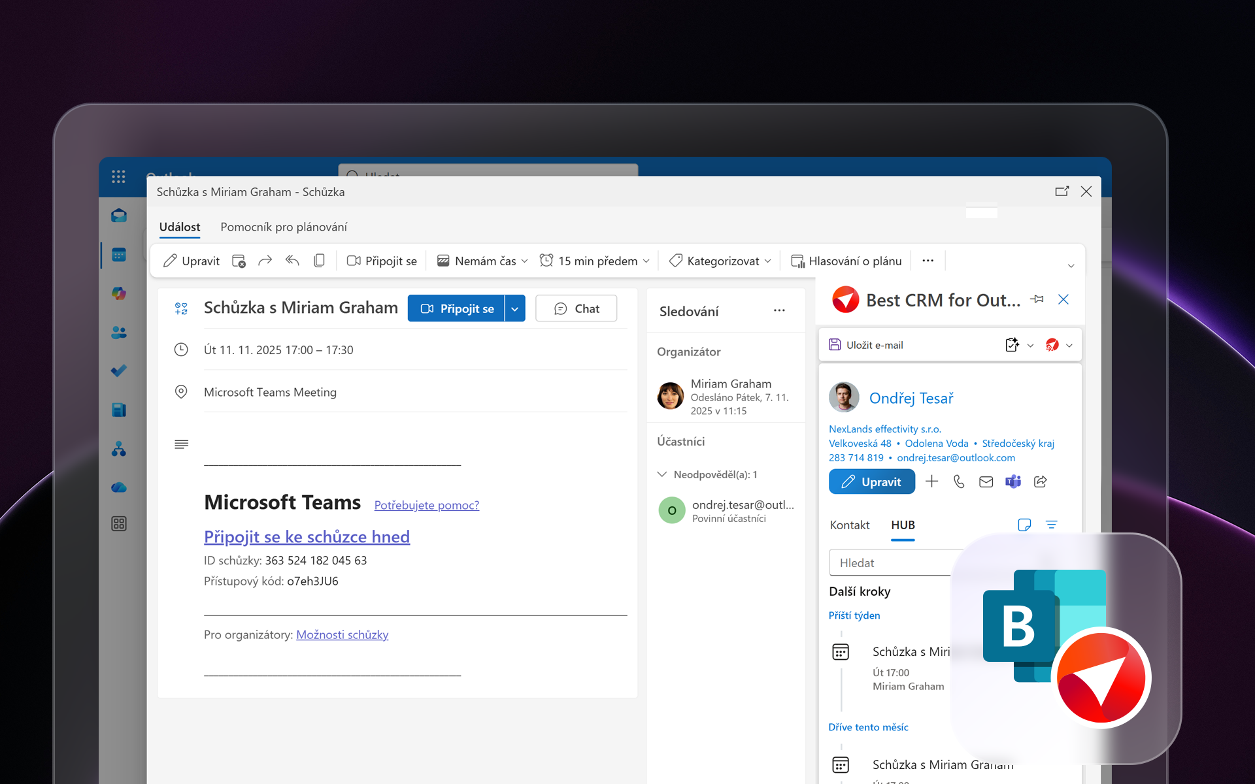This screenshot has height=784, width=1255.
Task: Open the 15 min předem reminder dropdown
Action: pyautogui.click(x=646, y=261)
